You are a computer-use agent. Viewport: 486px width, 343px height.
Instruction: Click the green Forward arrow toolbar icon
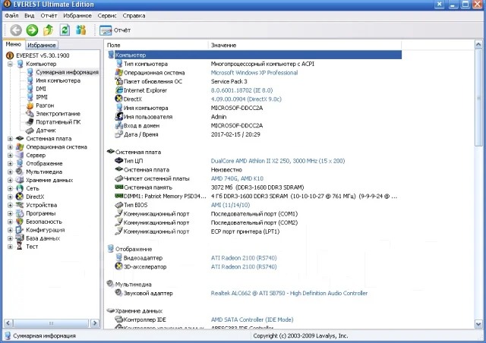click(x=32, y=30)
